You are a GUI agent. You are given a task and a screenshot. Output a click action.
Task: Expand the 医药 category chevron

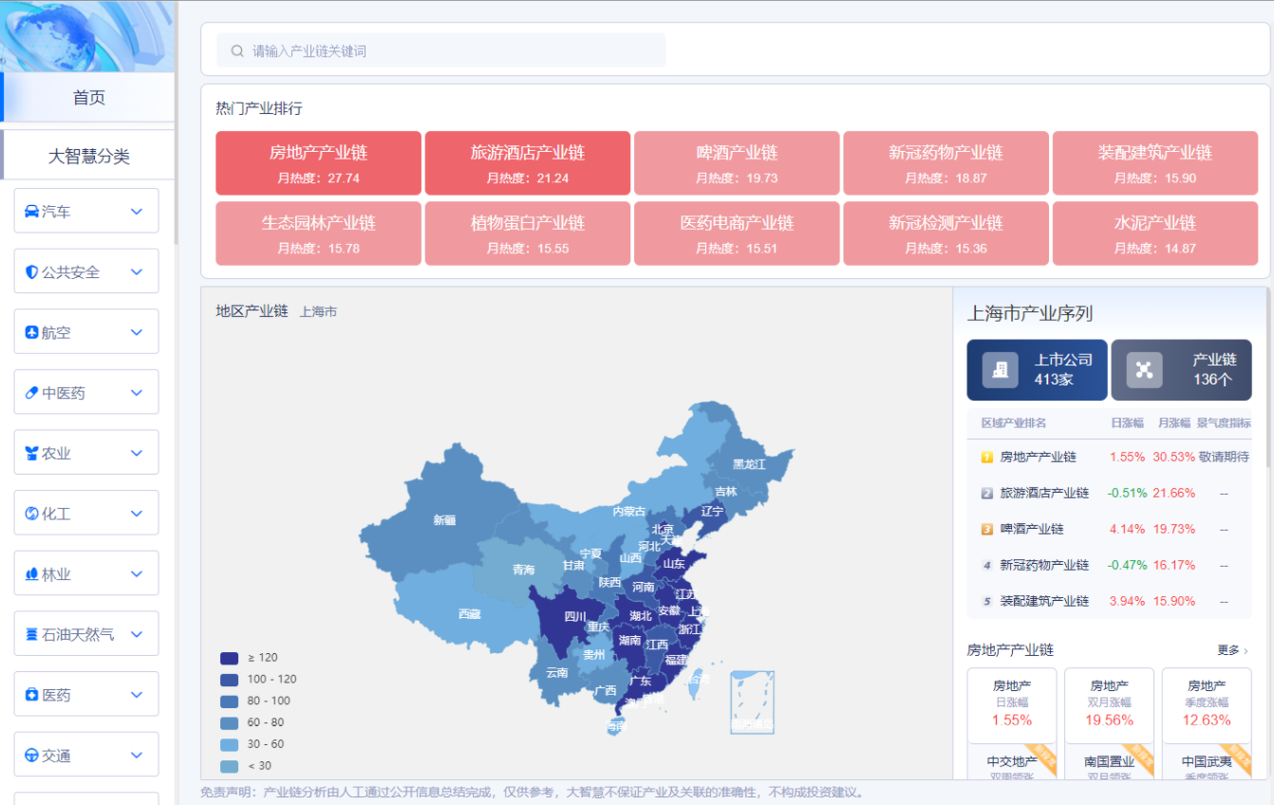coord(137,695)
